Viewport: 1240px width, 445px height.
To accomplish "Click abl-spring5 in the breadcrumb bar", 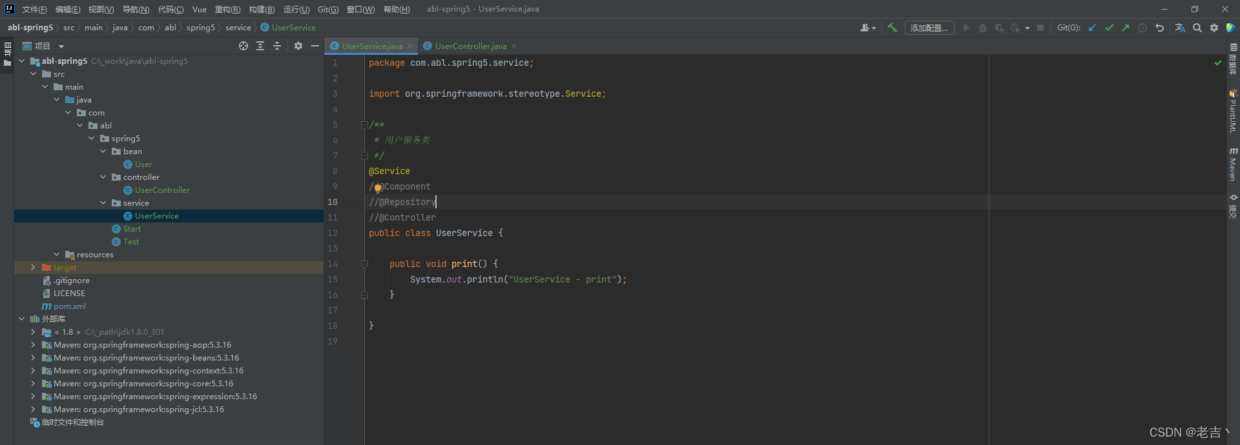I will point(30,27).
